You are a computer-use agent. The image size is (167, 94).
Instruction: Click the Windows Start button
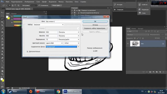tap(3, 92)
